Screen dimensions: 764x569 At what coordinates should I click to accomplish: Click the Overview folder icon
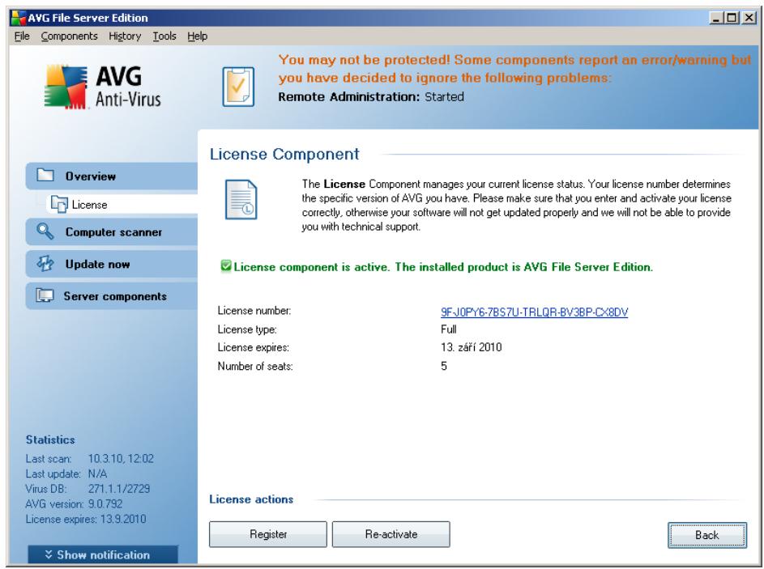click(45, 175)
